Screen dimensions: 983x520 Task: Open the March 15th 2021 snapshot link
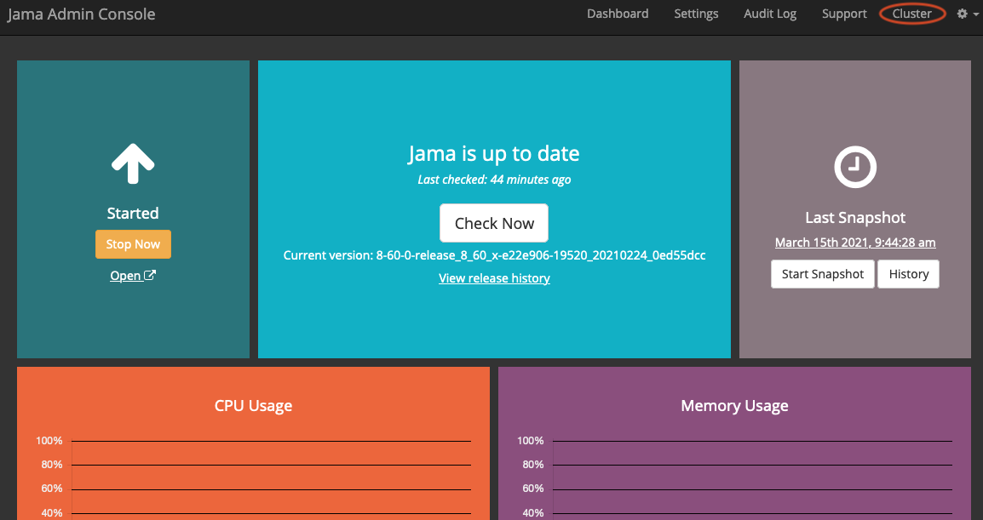855,243
